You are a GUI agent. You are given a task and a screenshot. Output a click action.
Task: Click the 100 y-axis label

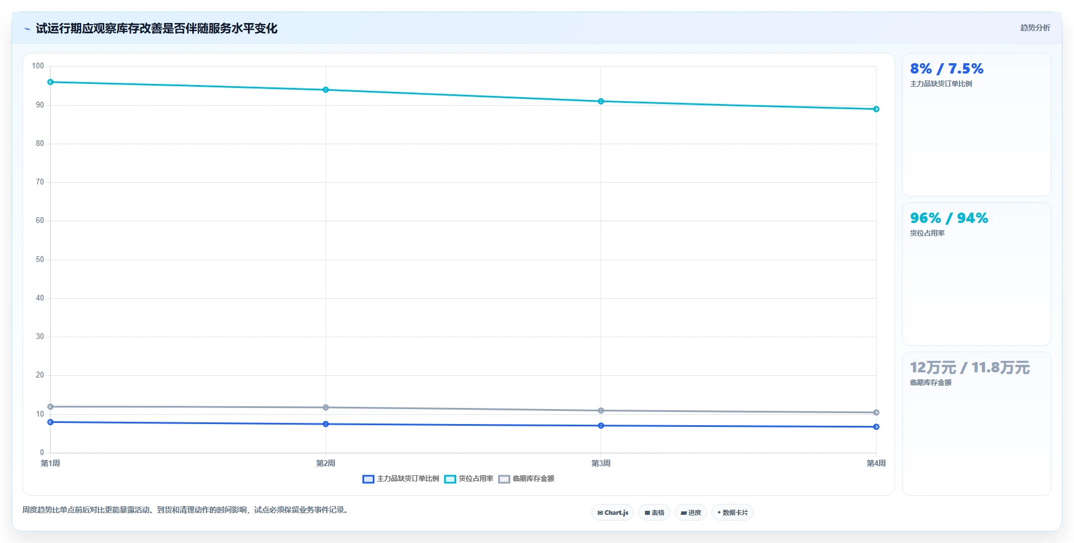coord(38,66)
